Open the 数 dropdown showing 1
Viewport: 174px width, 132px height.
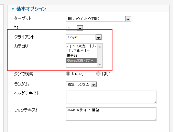pos(75,28)
